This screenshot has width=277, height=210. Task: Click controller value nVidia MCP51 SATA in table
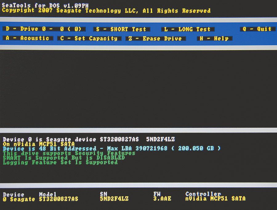215,199
